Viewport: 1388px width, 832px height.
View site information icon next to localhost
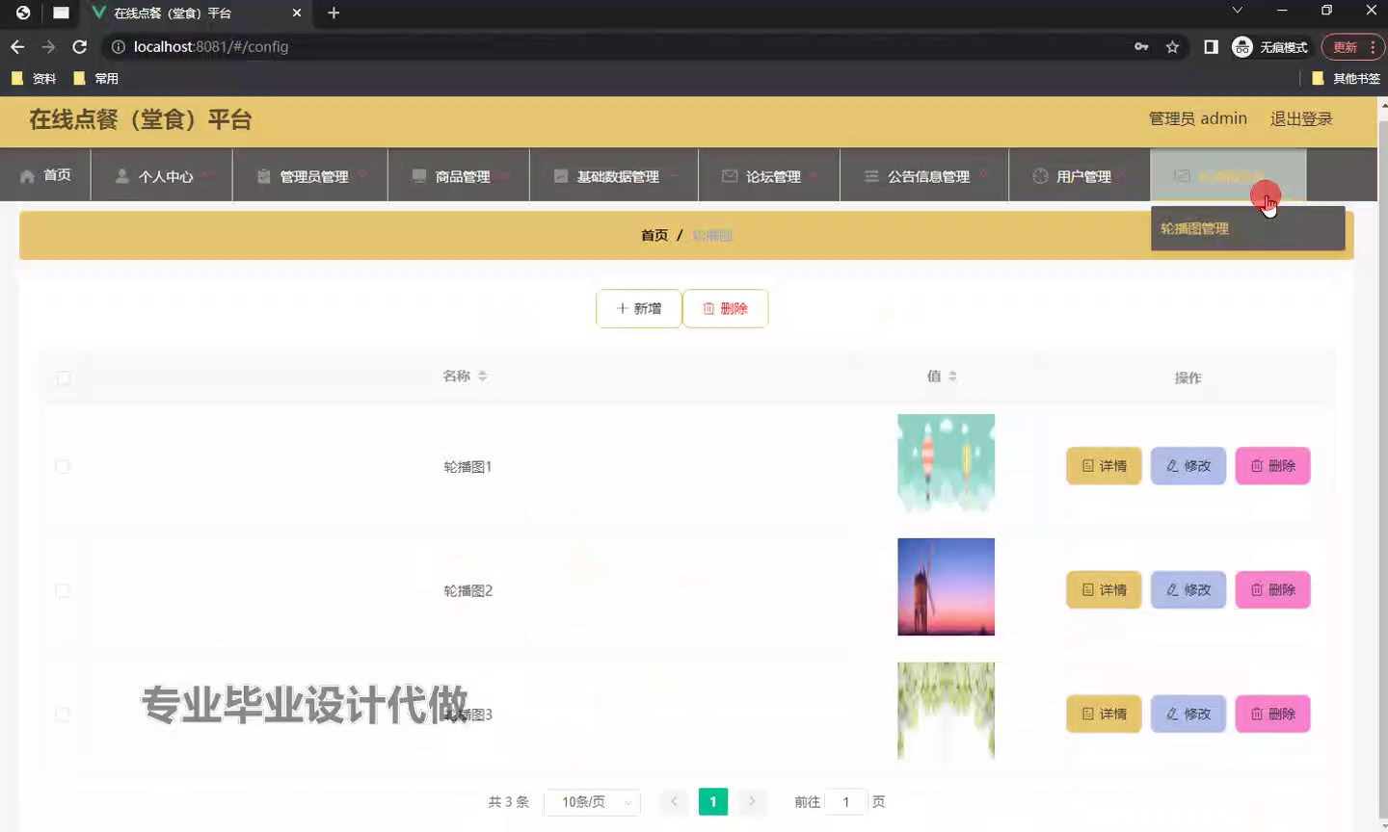(x=118, y=46)
